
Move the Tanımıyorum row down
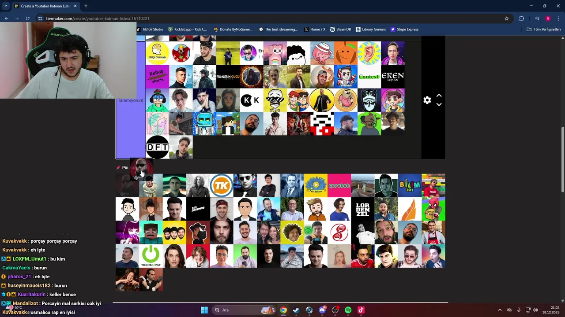pyautogui.click(x=439, y=105)
